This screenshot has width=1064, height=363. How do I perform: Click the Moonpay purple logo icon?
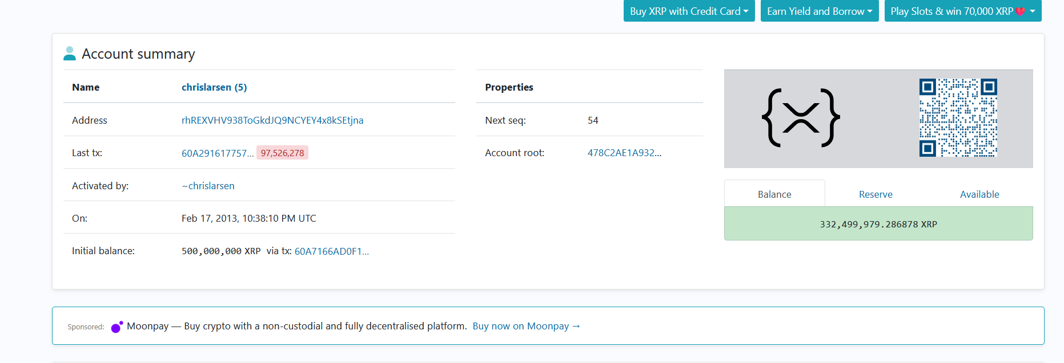click(x=117, y=327)
